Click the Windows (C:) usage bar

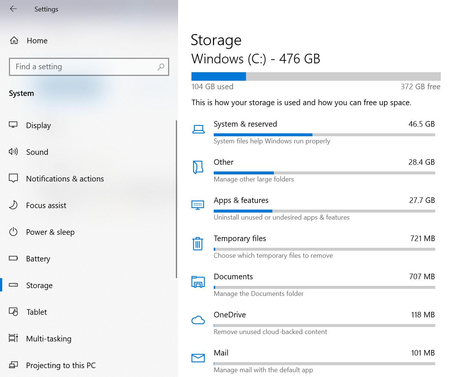click(x=316, y=76)
